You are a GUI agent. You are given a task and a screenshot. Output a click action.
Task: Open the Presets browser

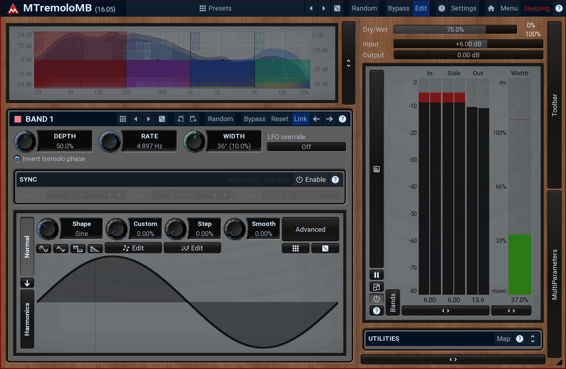(215, 8)
